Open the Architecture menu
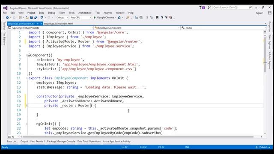The width and height of the screenshot is (274, 154). click(x=85, y=13)
